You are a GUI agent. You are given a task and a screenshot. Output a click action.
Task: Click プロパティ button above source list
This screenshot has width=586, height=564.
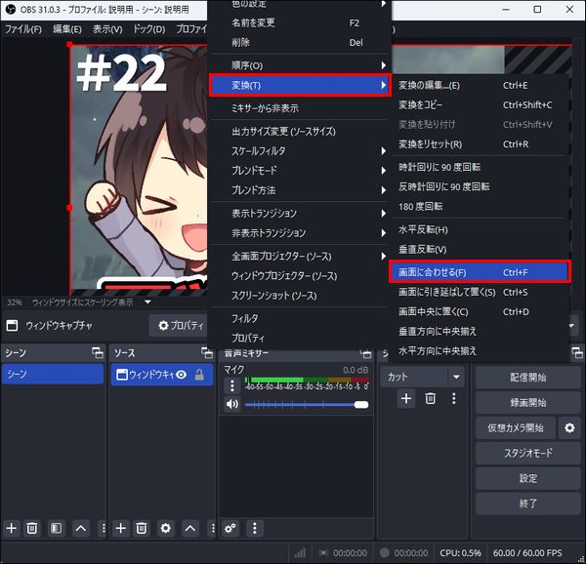click(x=179, y=326)
